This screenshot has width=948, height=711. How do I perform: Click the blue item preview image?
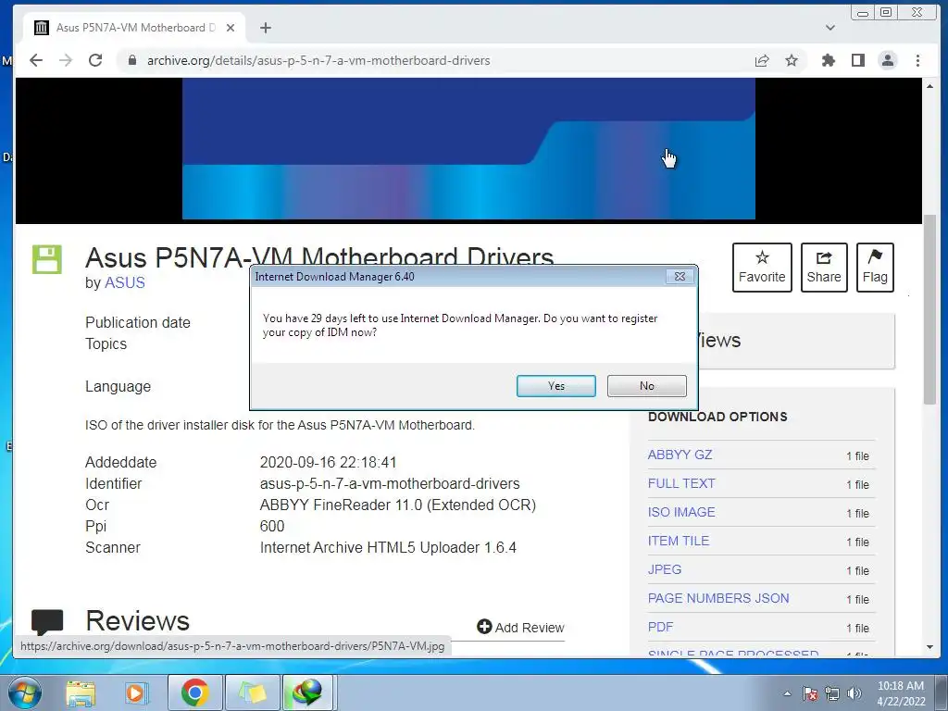coord(468,149)
